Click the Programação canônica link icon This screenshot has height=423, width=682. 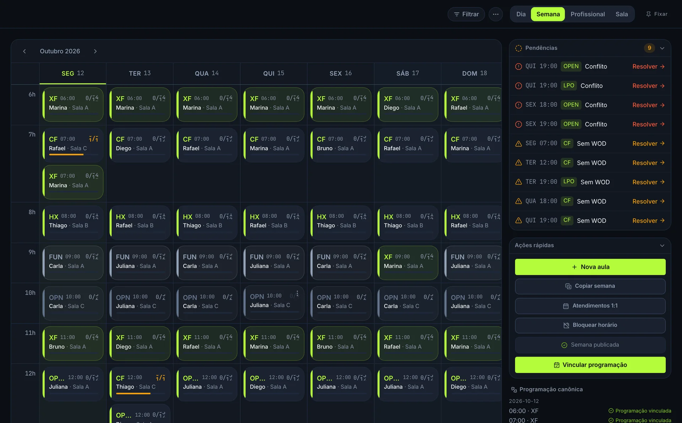point(514,390)
